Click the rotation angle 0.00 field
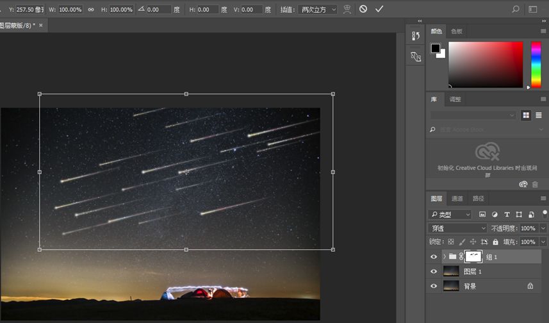The width and height of the screenshot is (549, 323). pos(158,10)
